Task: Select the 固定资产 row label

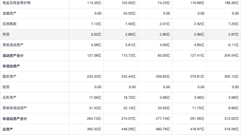Action: click(10, 77)
